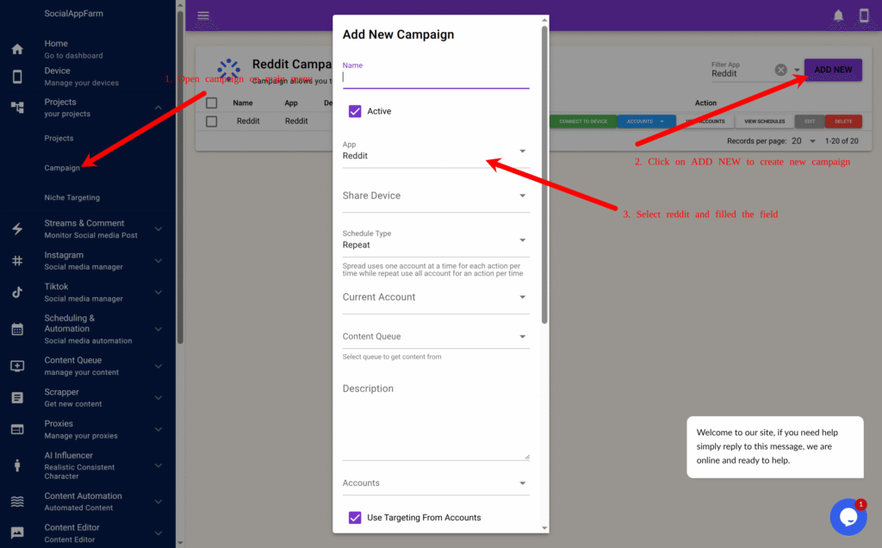
Task: Toggle Use Targeting From Accounts checkbox
Action: tap(355, 518)
